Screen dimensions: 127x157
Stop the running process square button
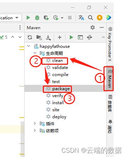coord(70,18)
